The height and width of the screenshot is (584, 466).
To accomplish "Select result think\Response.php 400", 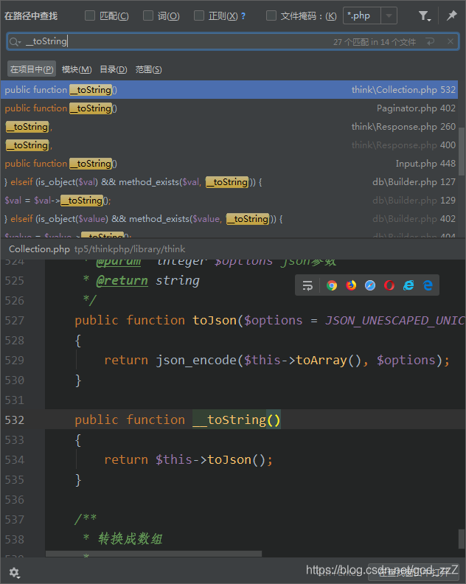I will click(x=229, y=145).
